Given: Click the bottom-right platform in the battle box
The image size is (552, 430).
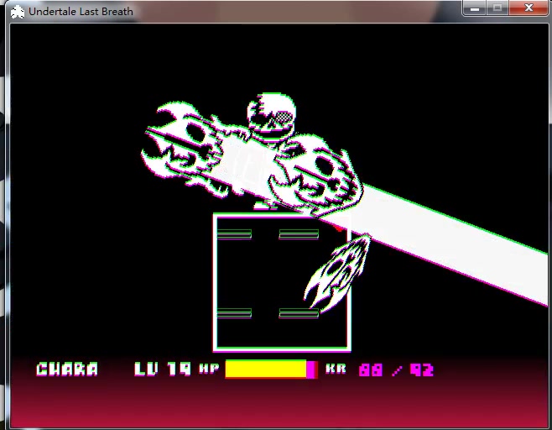Looking at the screenshot, I should (x=299, y=313).
